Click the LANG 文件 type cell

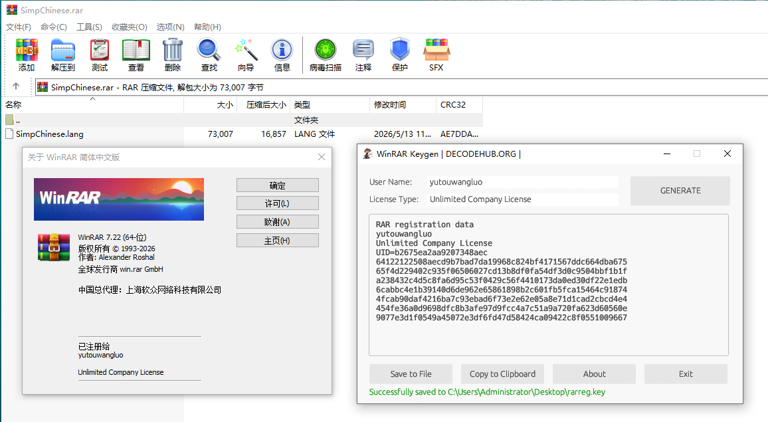click(x=314, y=134)
